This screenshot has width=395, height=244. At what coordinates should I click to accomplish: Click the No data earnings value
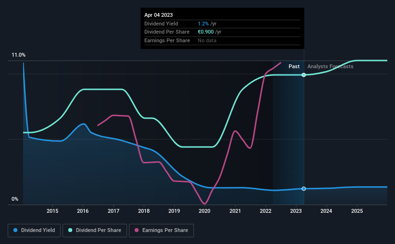coord(207,40)
